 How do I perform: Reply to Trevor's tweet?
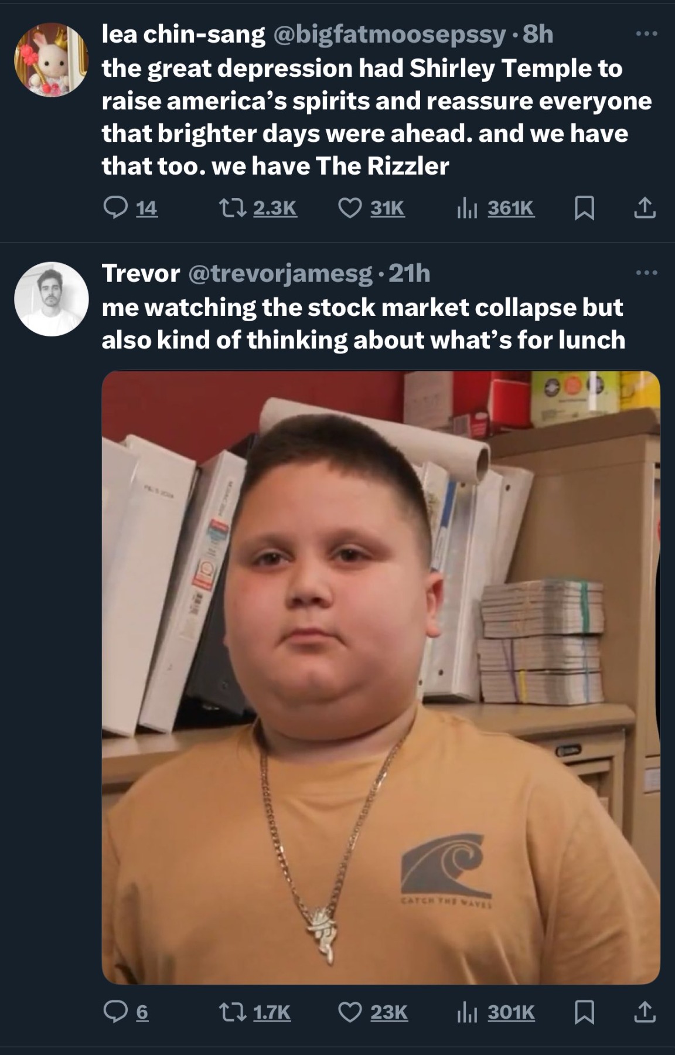click(x=126, y=1012)
